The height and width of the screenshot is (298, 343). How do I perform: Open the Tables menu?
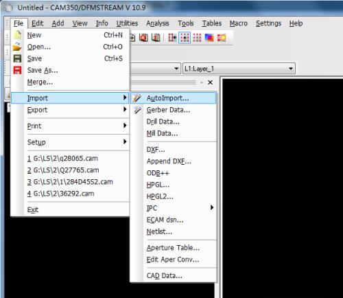[212, 23]
